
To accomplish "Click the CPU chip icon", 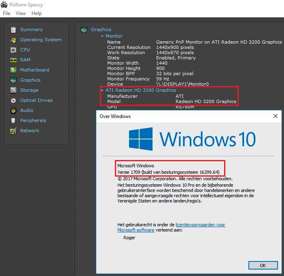I will tap(13, 50).
